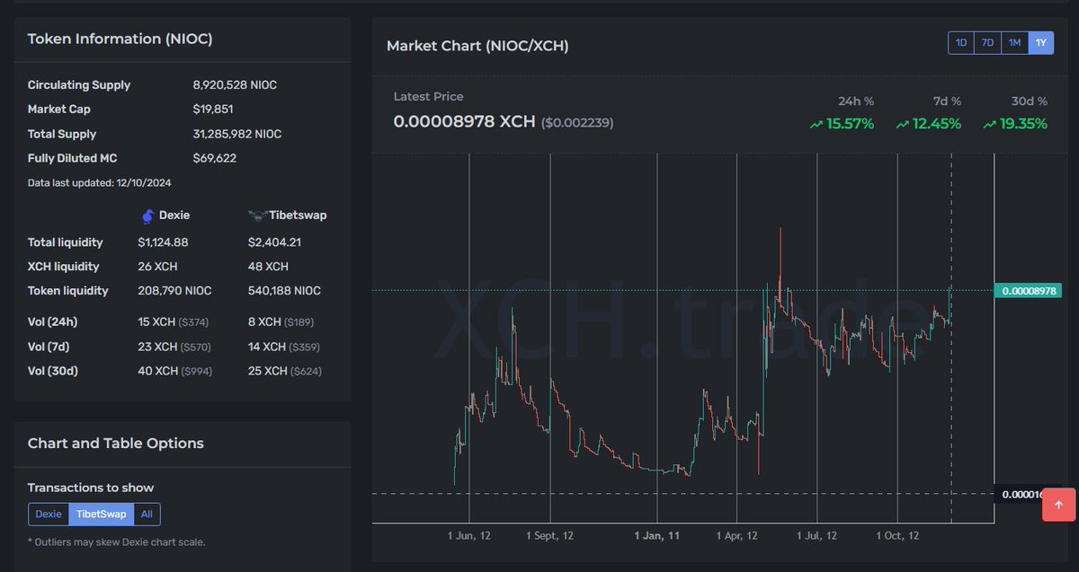Click the ($0.002239) USD price

tap(577, 122)
